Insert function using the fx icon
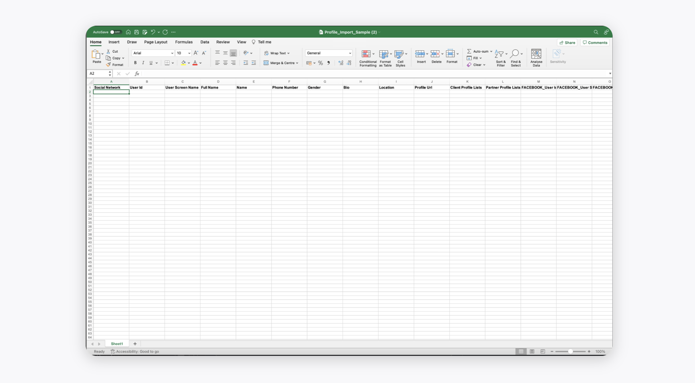The image size is (695, 383). click(x=137, y=74)
